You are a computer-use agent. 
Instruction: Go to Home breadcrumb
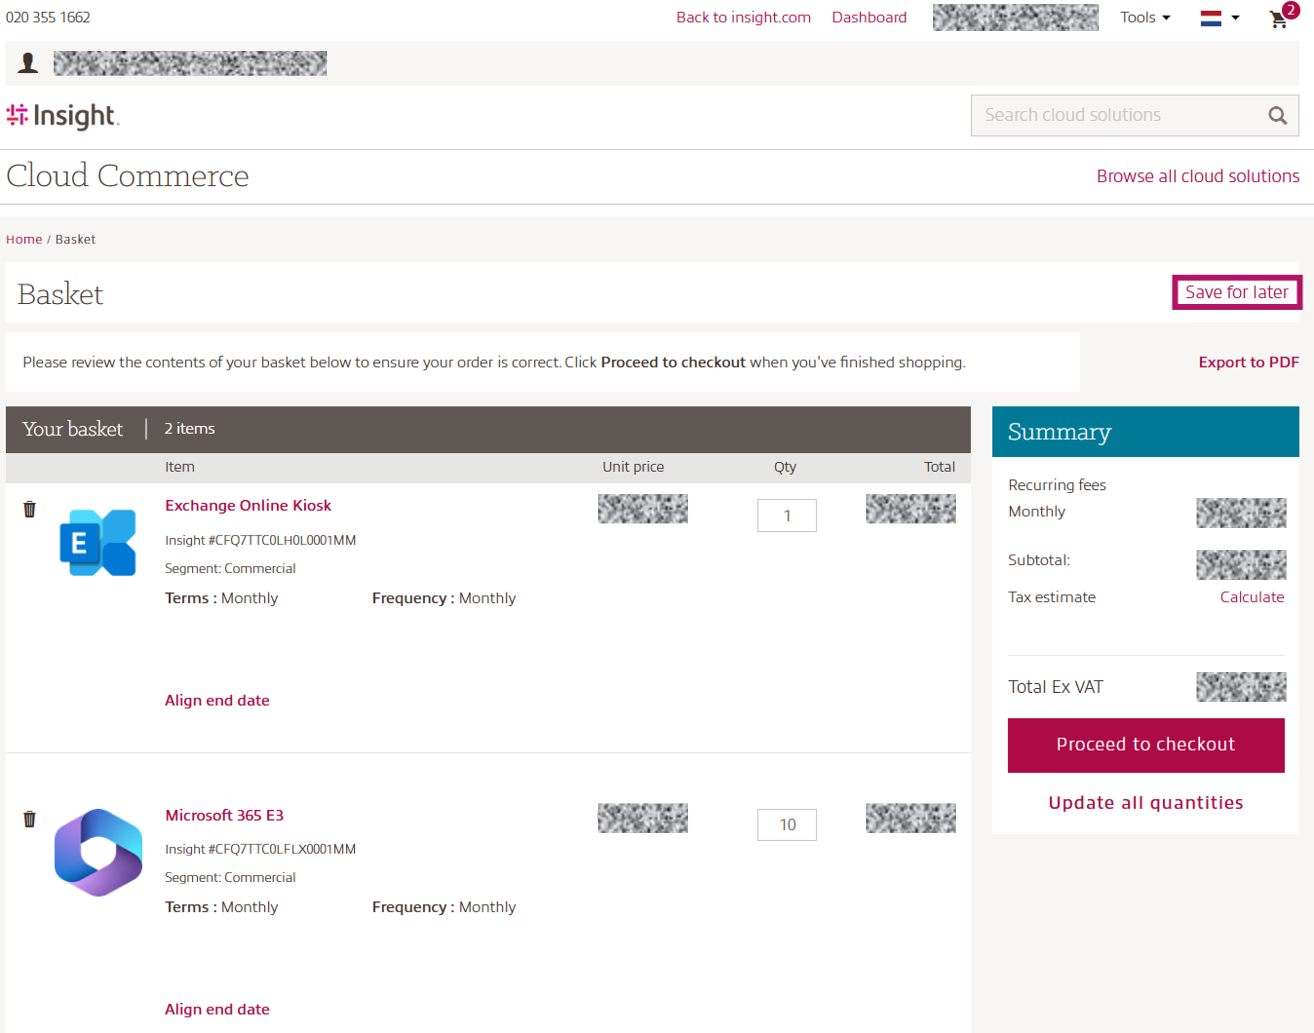[x=24, y=239]
